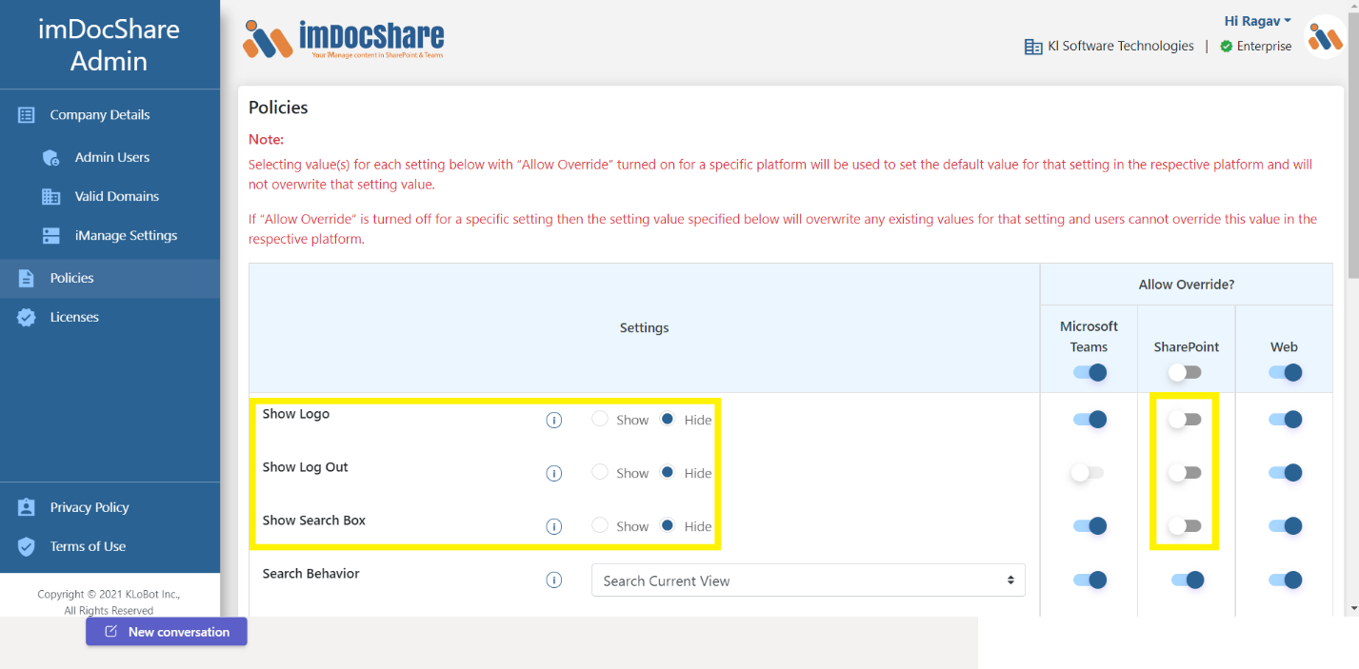Click the user avatar in top right

1326,37
